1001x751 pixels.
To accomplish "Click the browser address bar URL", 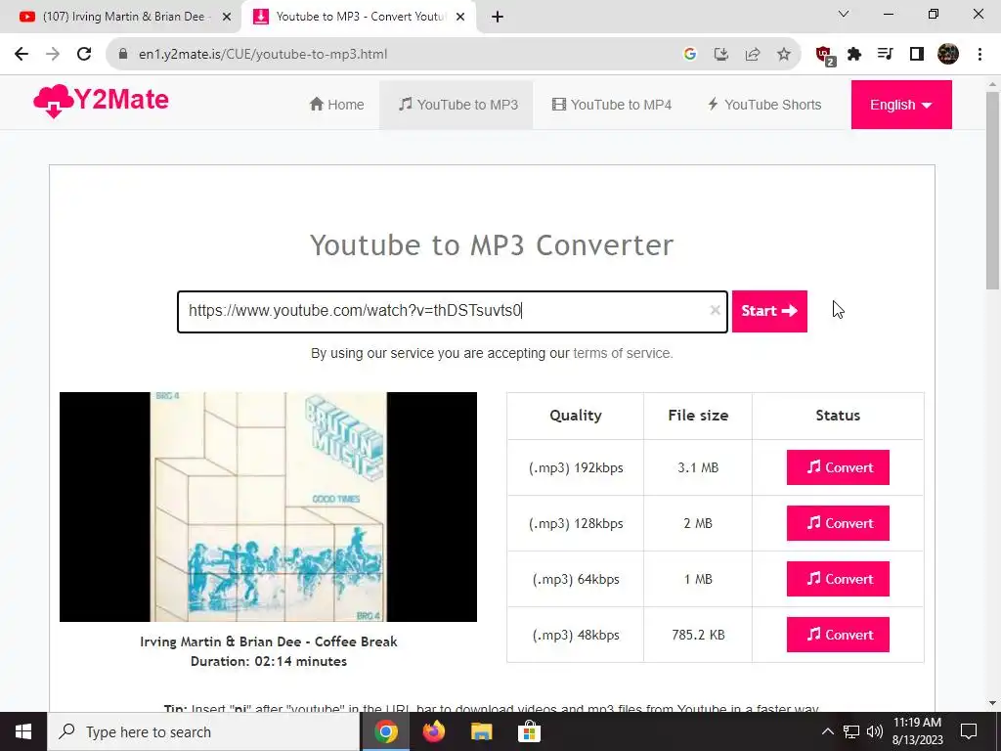I will point(263,55).
